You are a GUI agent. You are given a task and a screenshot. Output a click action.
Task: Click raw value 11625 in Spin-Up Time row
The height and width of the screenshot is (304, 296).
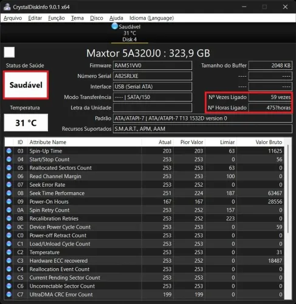click(x=275, y=151)
